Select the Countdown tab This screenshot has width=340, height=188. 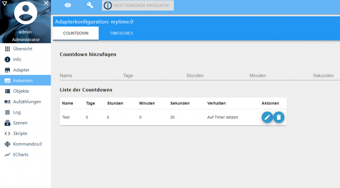pyautogui.click(x=76, y=34)
